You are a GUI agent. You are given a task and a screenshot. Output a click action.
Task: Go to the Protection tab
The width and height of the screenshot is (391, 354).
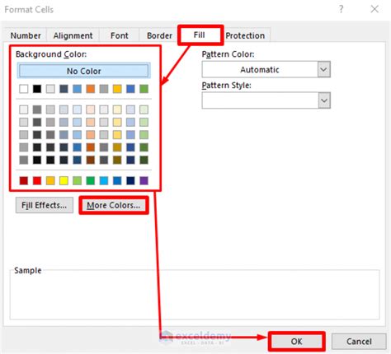click(x=245, y=35)
